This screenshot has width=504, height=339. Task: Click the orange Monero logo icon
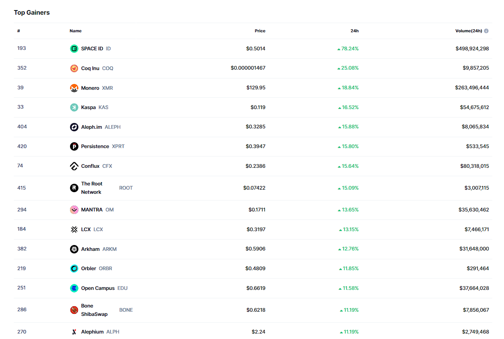(74, 88)
